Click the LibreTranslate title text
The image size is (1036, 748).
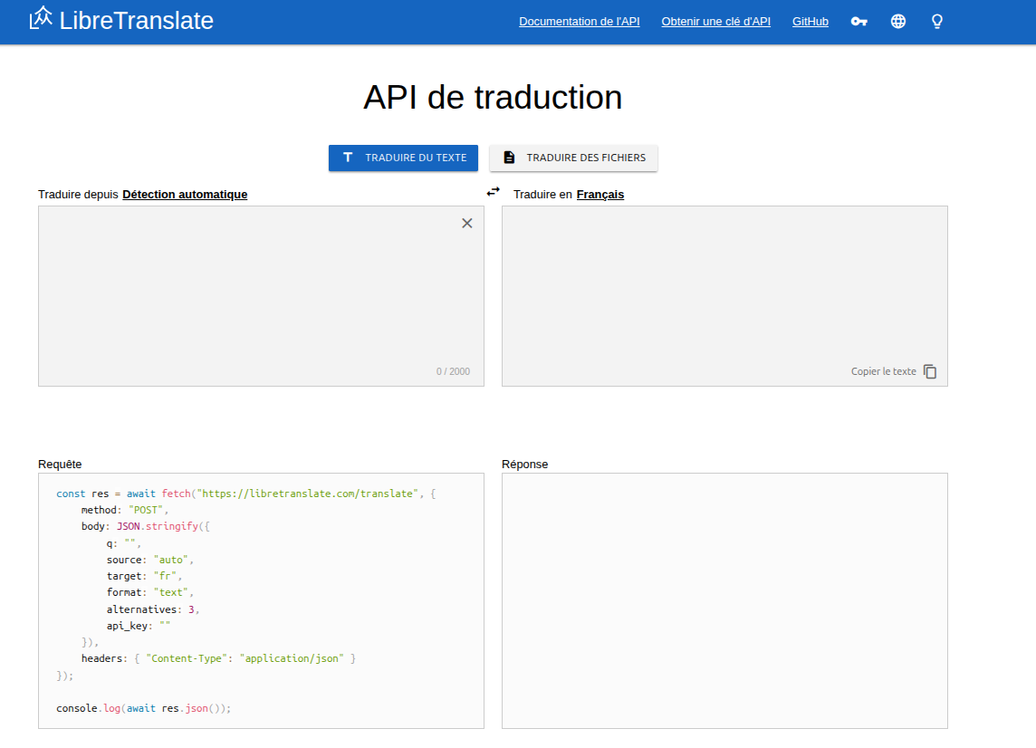pos(136,20)
